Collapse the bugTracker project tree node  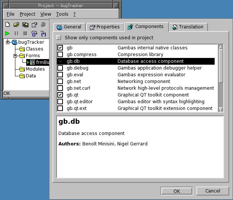(8, 42)
